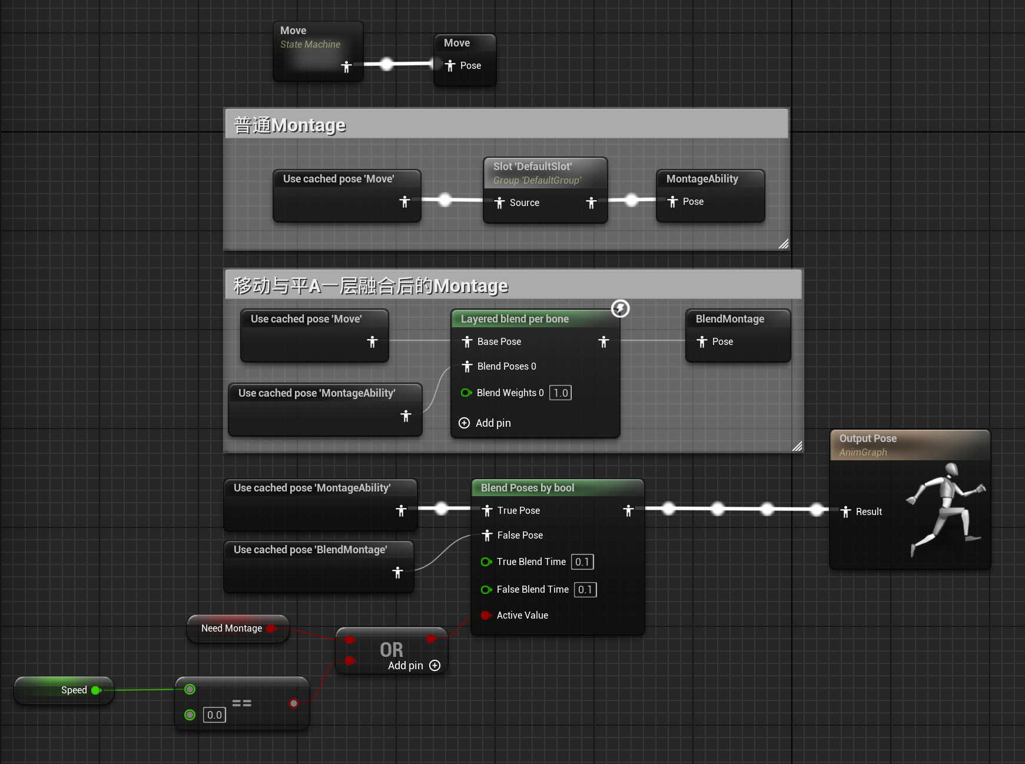
Task: Click the Pose output pin on MontageAbility node
Action: click(x=674, y=201)
